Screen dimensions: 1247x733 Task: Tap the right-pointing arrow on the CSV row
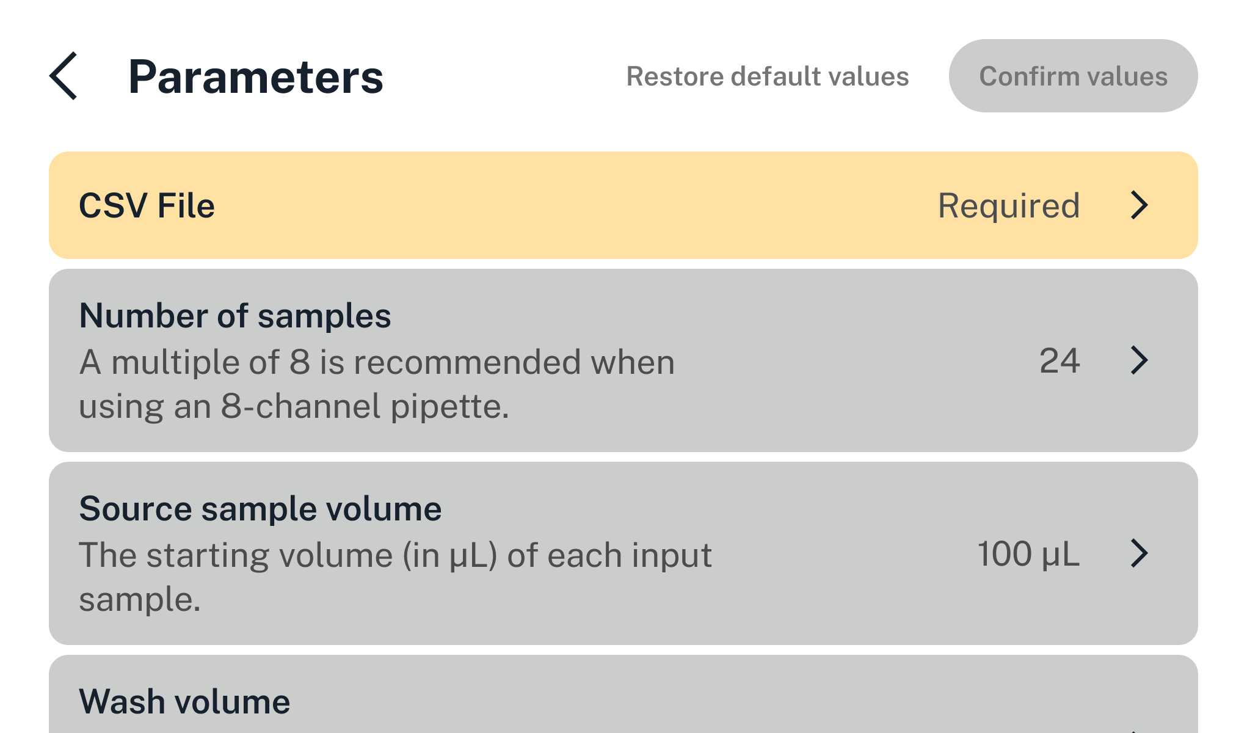pyautogui.click(x=1141, y=206)
